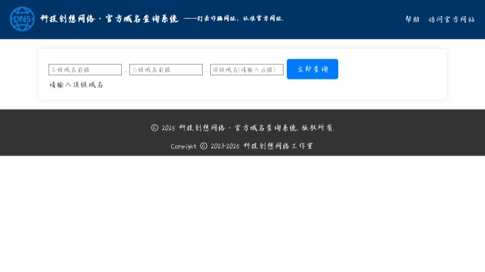Click the 请输入顶级域名 validation message
This screenshot has height=272, width=485.
(x=76, y=85)
